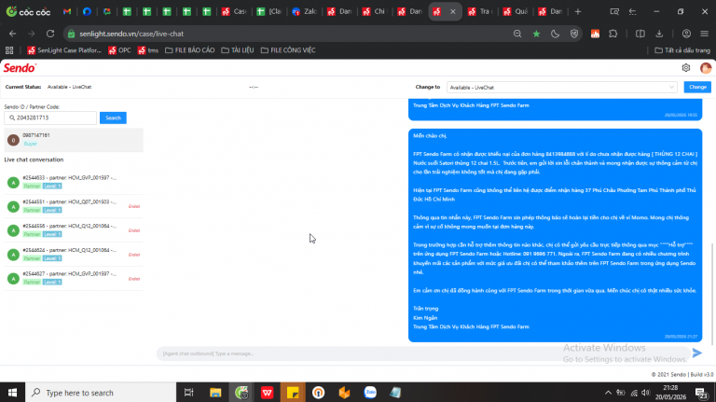Open conversation #2544596
The image size is (716, 402).
coord(74,230)
